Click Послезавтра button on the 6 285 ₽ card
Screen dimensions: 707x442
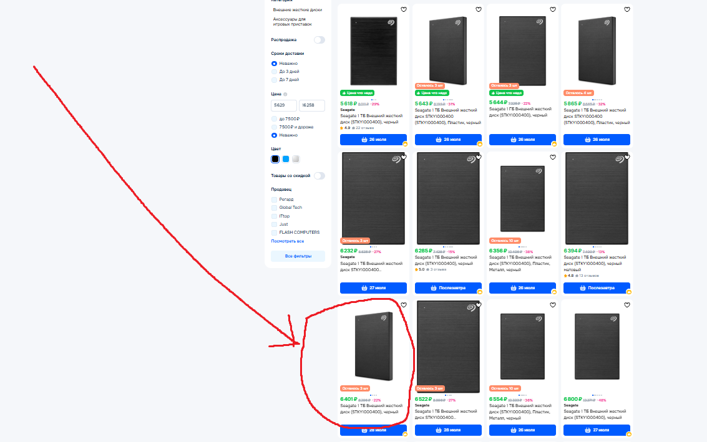point(448,288)
